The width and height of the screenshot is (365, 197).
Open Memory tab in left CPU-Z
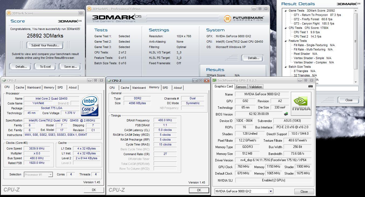click(x=49, y=87)
